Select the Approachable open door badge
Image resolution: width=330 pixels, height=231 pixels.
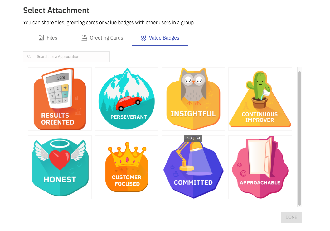pos(260,167)
